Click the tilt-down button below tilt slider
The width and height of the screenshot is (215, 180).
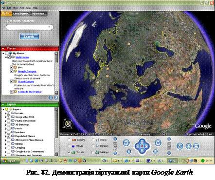169,153
